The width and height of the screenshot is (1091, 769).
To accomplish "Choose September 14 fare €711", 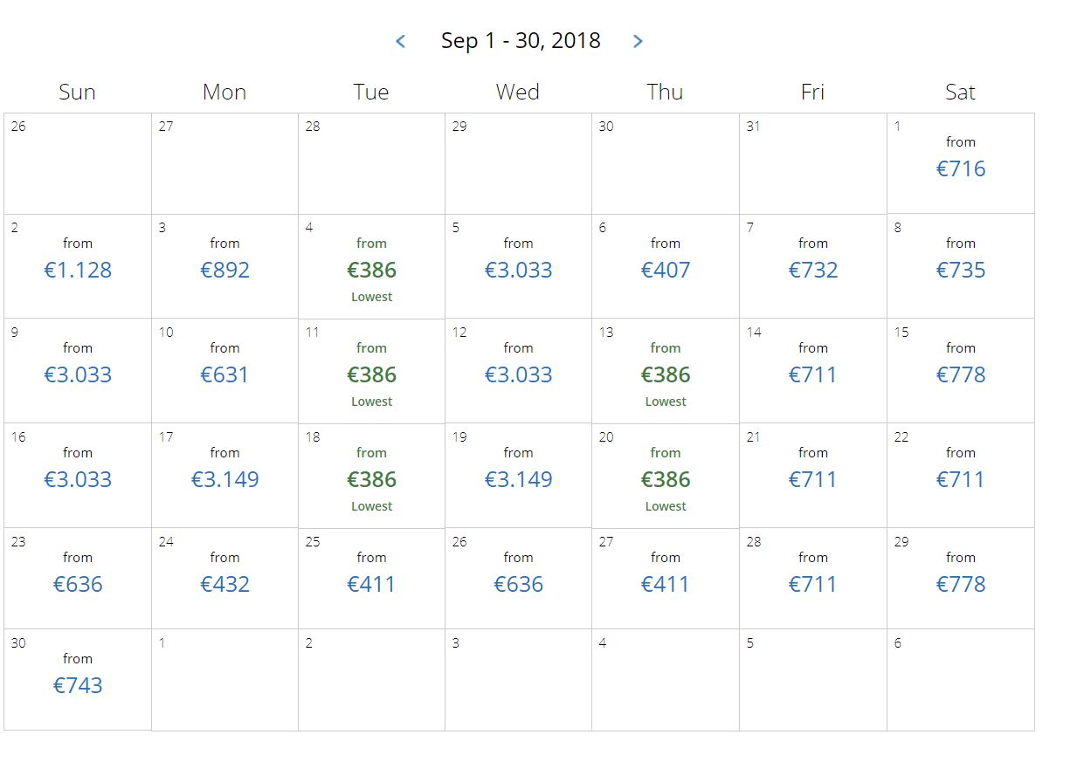I will pos(813,371).
